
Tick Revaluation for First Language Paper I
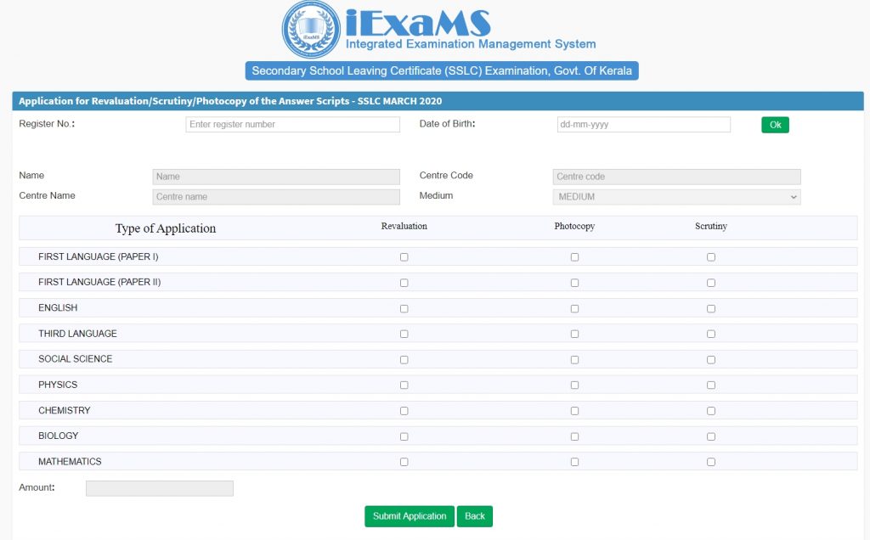(404, 257)
